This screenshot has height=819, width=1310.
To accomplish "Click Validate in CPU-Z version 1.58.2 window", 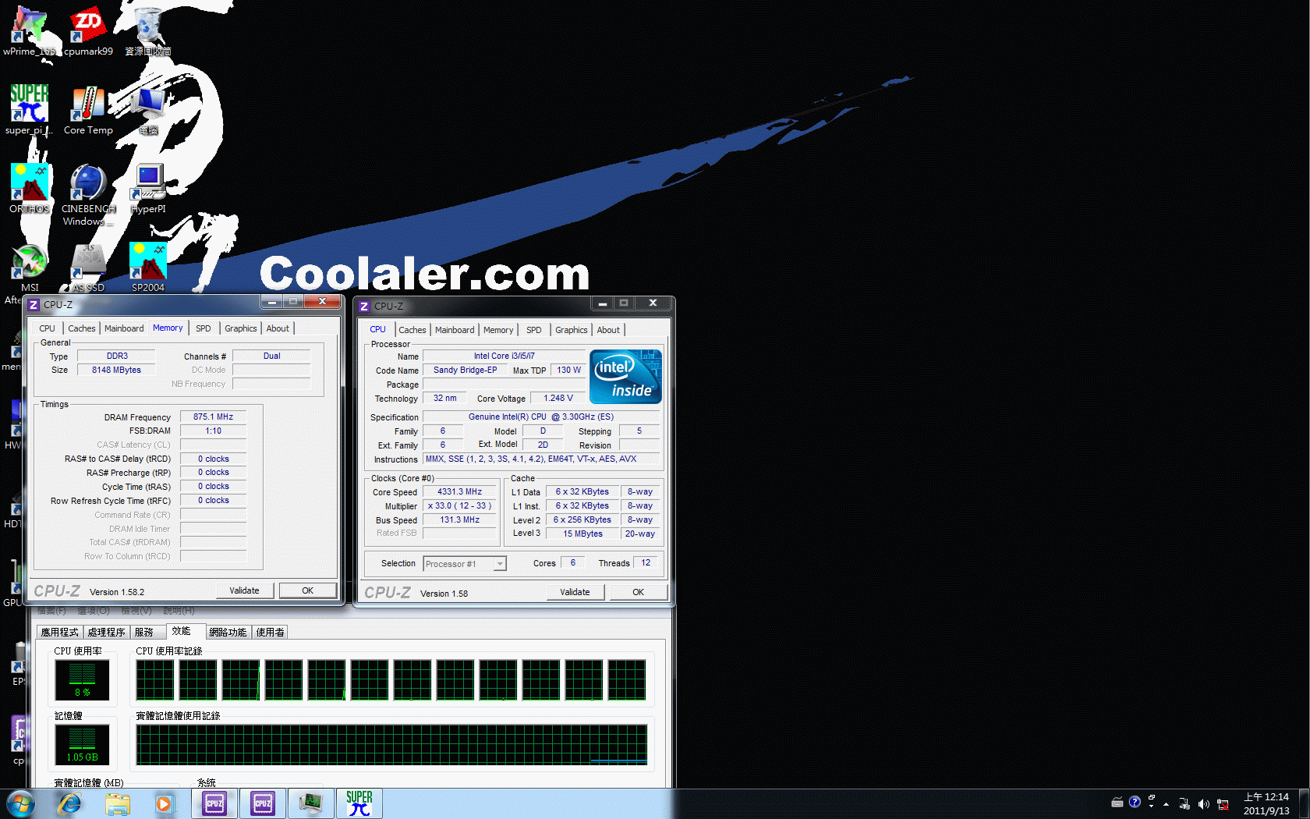I will 244,590.
